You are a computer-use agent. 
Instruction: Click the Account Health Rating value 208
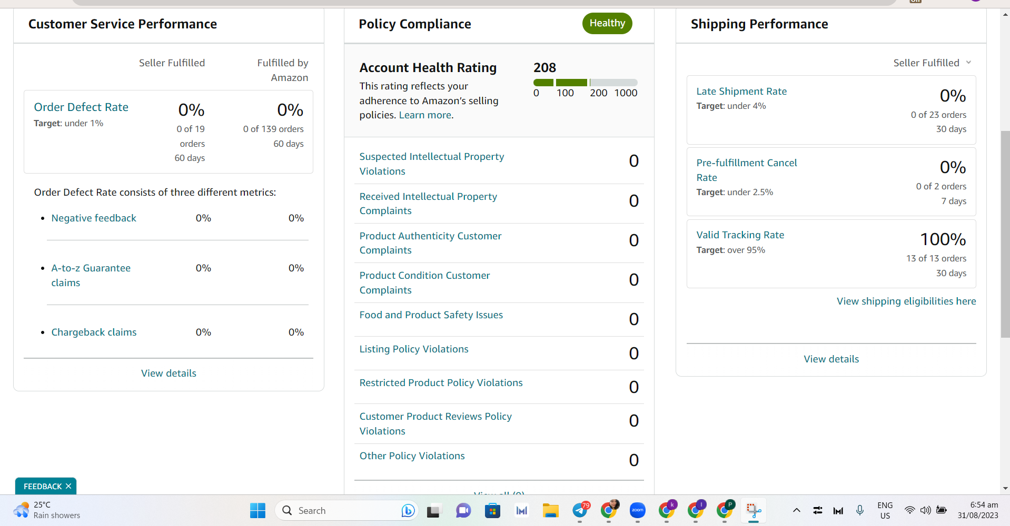coord(544,67)
